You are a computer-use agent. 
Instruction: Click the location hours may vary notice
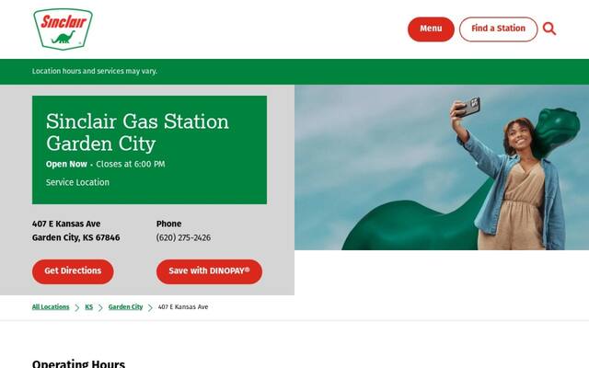tap(95, 71)
